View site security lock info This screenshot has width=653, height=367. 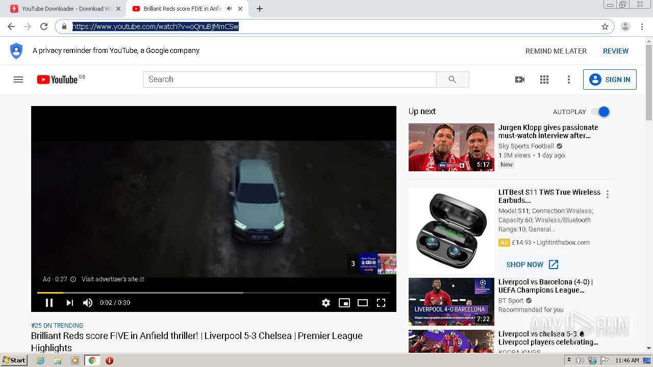click(x=64, y=27)
